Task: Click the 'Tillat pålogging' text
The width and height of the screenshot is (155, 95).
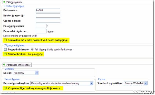Action: (x=34, y=54)
